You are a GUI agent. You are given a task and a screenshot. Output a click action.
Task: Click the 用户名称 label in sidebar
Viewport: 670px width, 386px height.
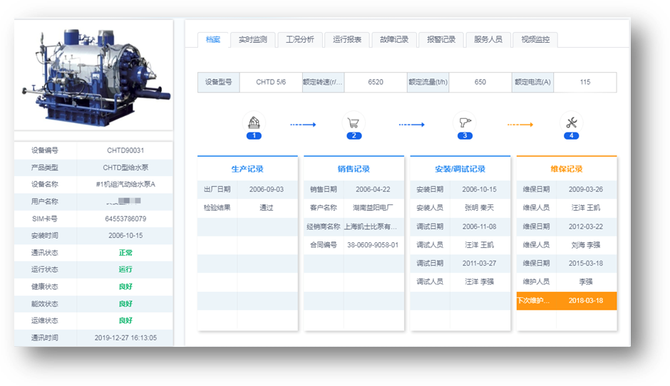tap(44, 201)
